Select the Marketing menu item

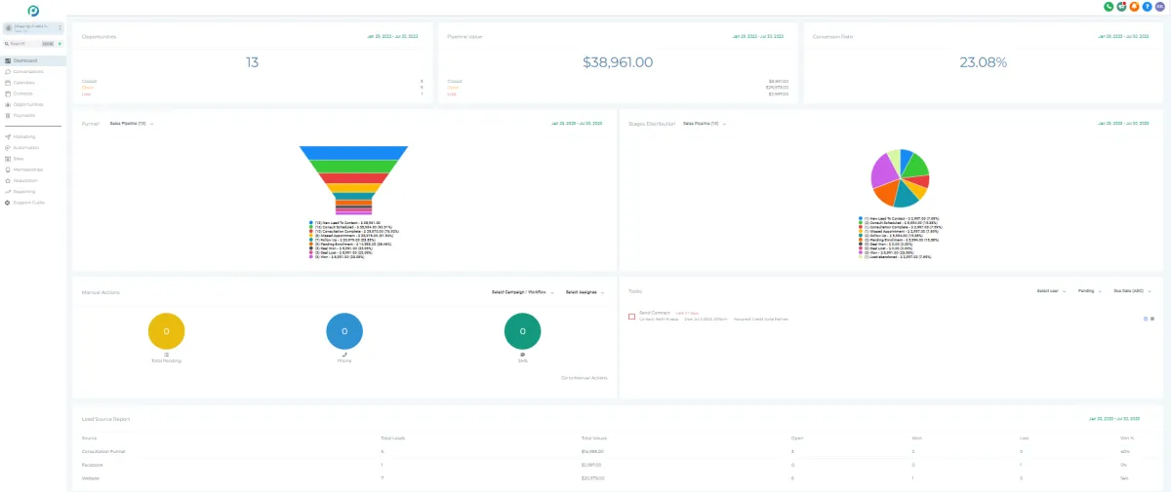20,136
